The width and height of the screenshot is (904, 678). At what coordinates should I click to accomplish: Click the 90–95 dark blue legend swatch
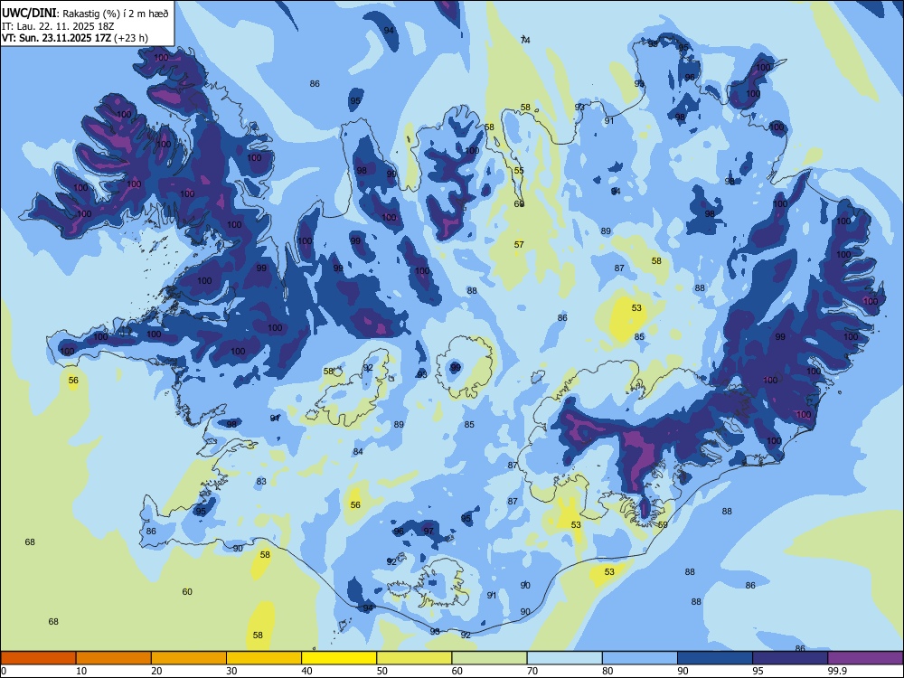[x=715, y=658]
